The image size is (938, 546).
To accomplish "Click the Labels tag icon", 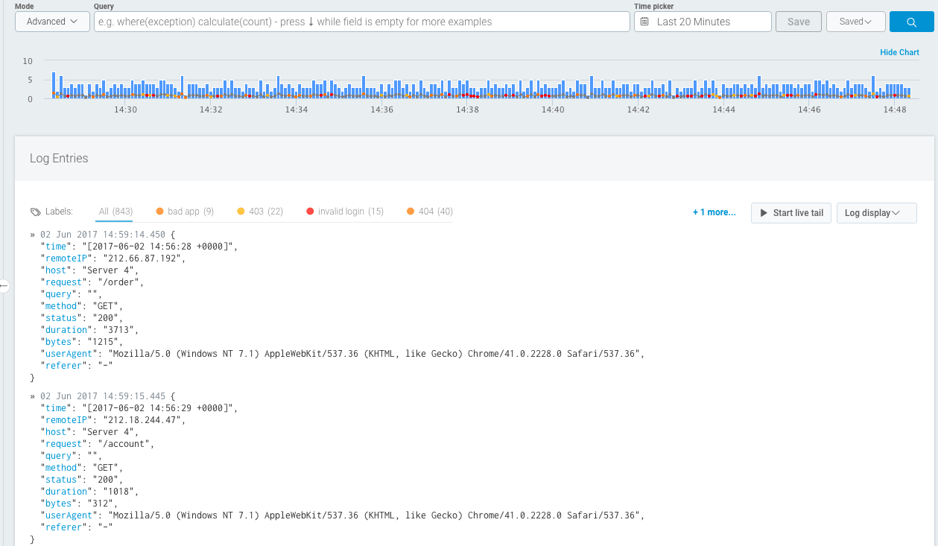I will (35, 212).
